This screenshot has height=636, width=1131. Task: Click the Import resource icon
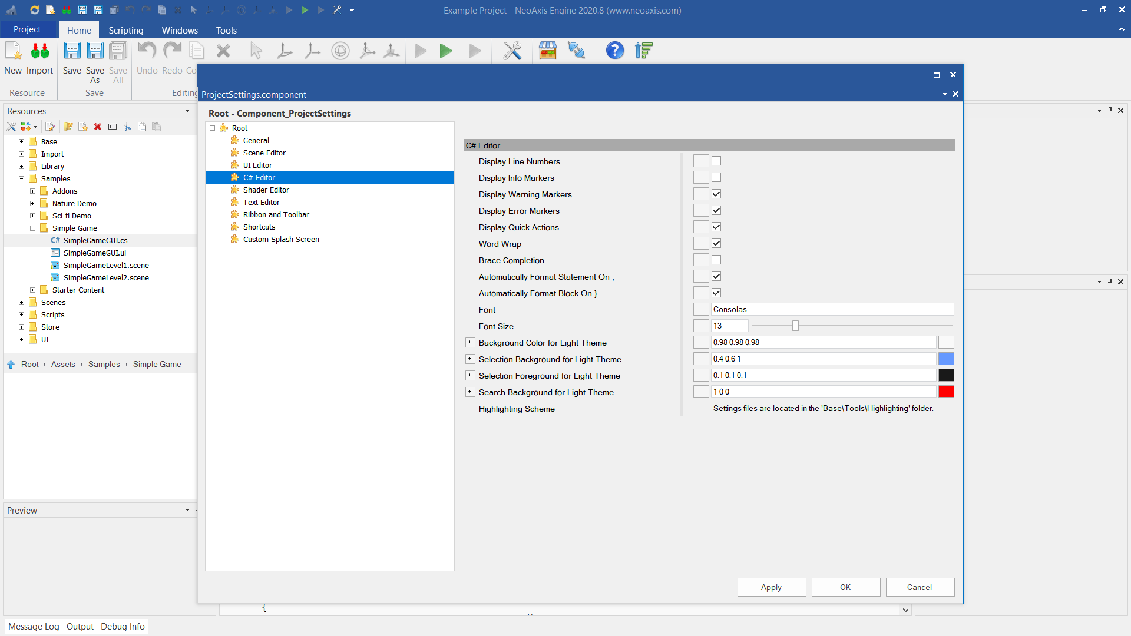(39, 52)
